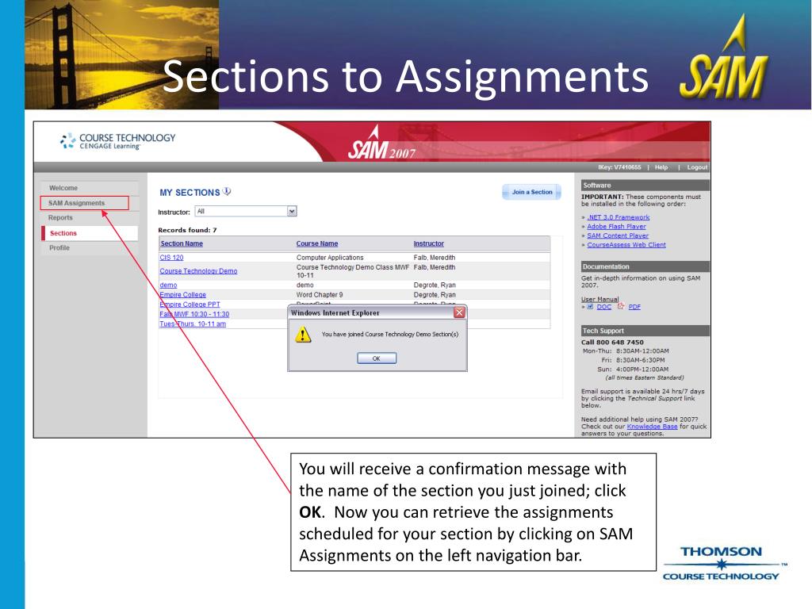Click the iKey: V7410655 text
The width and height of the screenshot is (812, 609).
click(619, 167)
